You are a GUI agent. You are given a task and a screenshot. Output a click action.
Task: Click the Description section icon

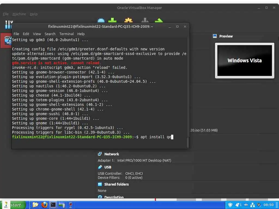click(x=100, y=197)
